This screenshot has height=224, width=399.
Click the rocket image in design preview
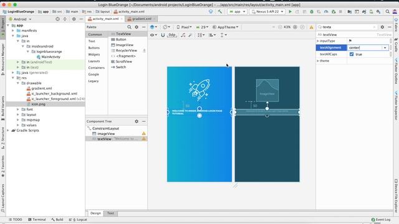pyautogui.click(x=199, y=90)
